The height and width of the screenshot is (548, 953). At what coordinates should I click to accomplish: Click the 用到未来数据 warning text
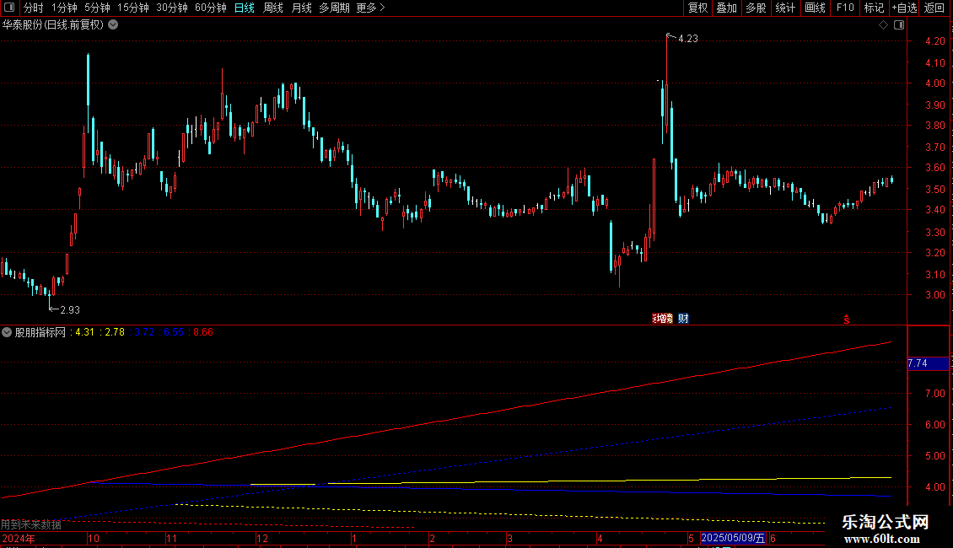pos(31,524)
